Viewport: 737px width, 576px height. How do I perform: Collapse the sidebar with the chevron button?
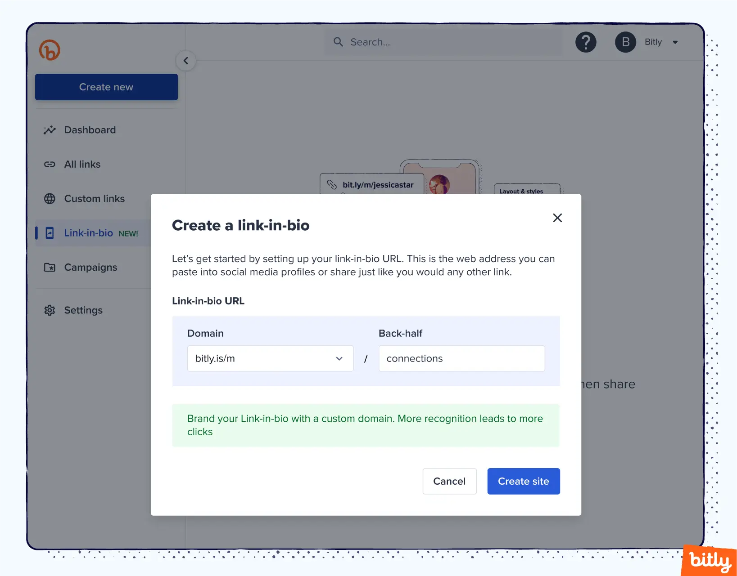tap(185, 61)
